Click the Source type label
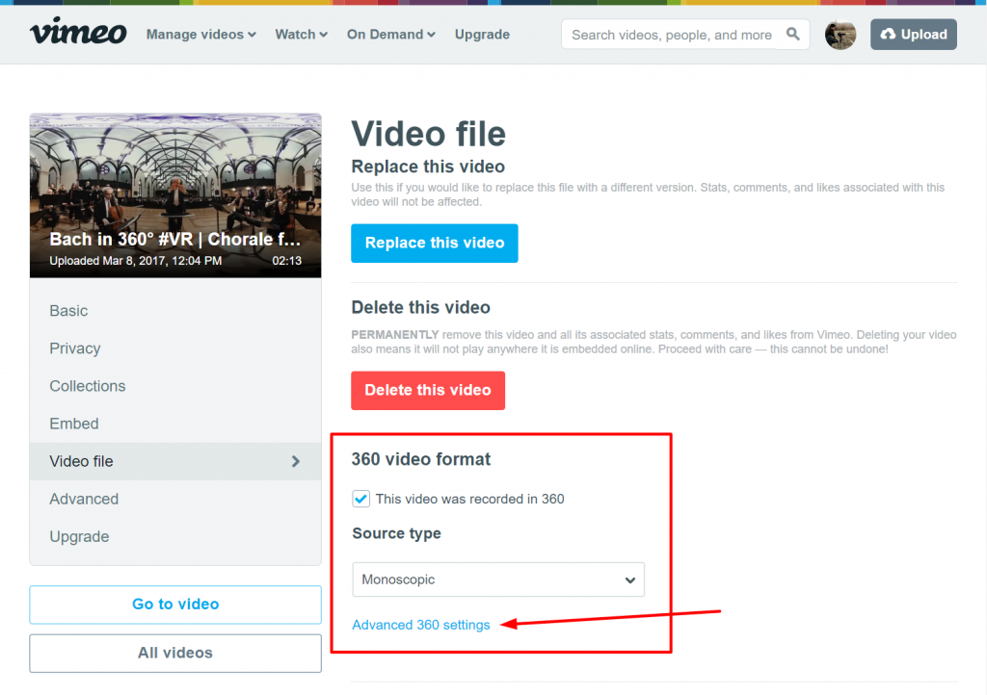987x695 pixels. [x=396, y=533]
